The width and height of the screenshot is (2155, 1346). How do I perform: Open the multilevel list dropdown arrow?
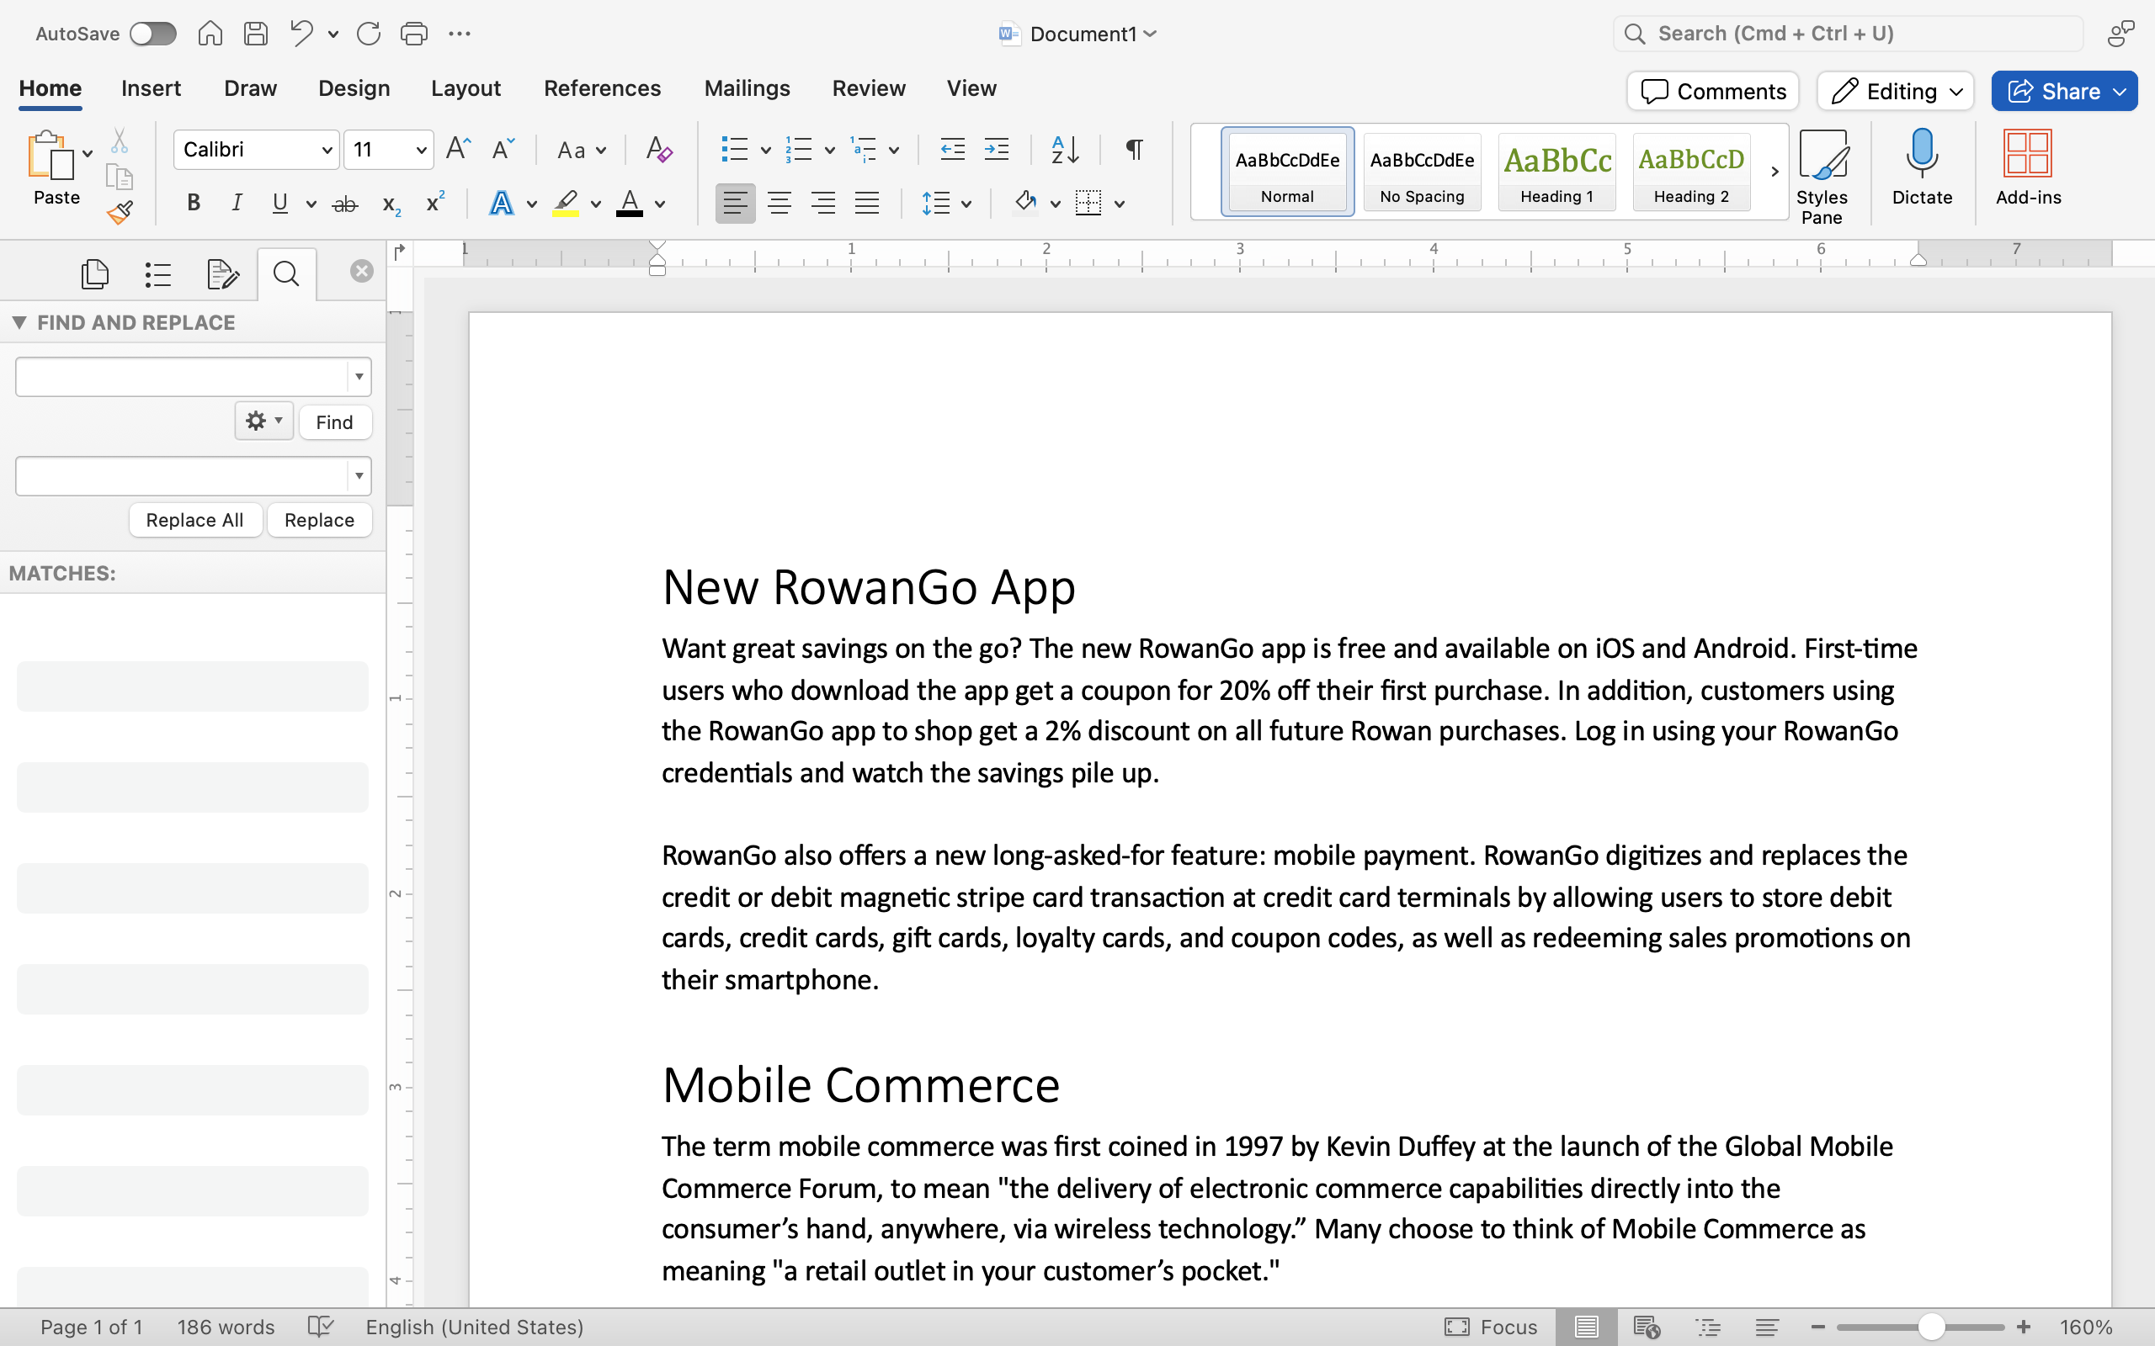click(894, 151)
